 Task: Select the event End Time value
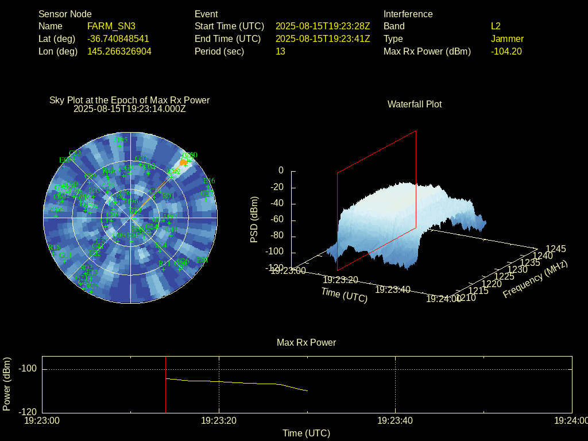[x=323, y=38]
